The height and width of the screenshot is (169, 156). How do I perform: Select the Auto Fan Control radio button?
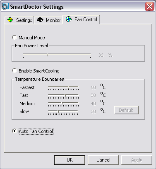coord(14,131)
